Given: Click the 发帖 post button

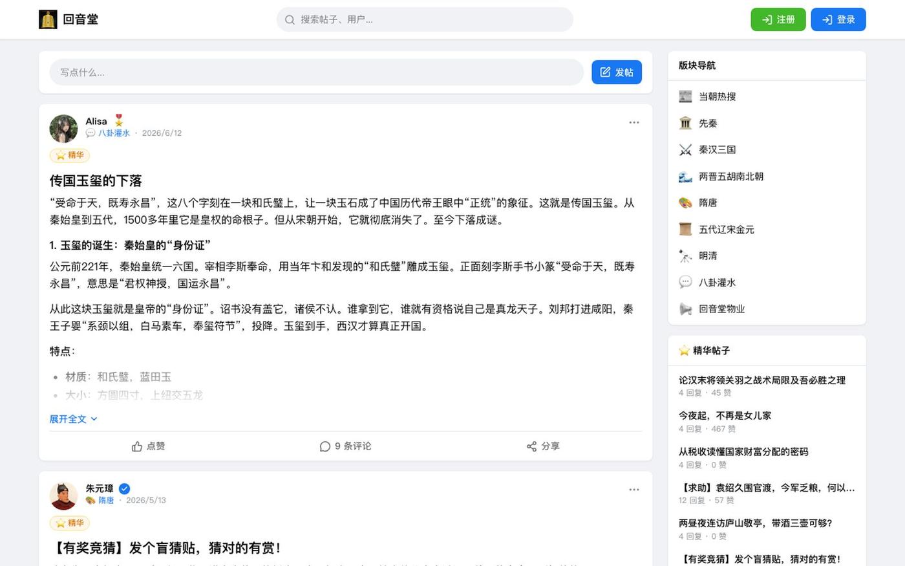Looking at the screenshot, I should [x=617, y=72].
